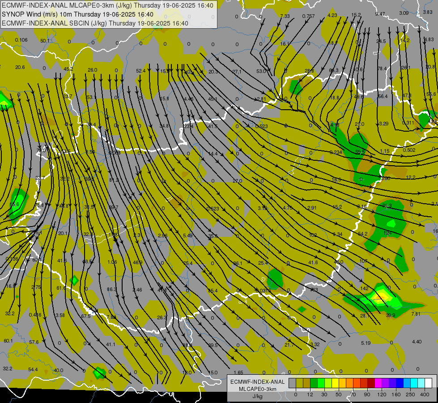Viewport: 438px width, 403px height.
Task: Click the J/kg unit label in the legend
Action: click(x=257, y=396)
